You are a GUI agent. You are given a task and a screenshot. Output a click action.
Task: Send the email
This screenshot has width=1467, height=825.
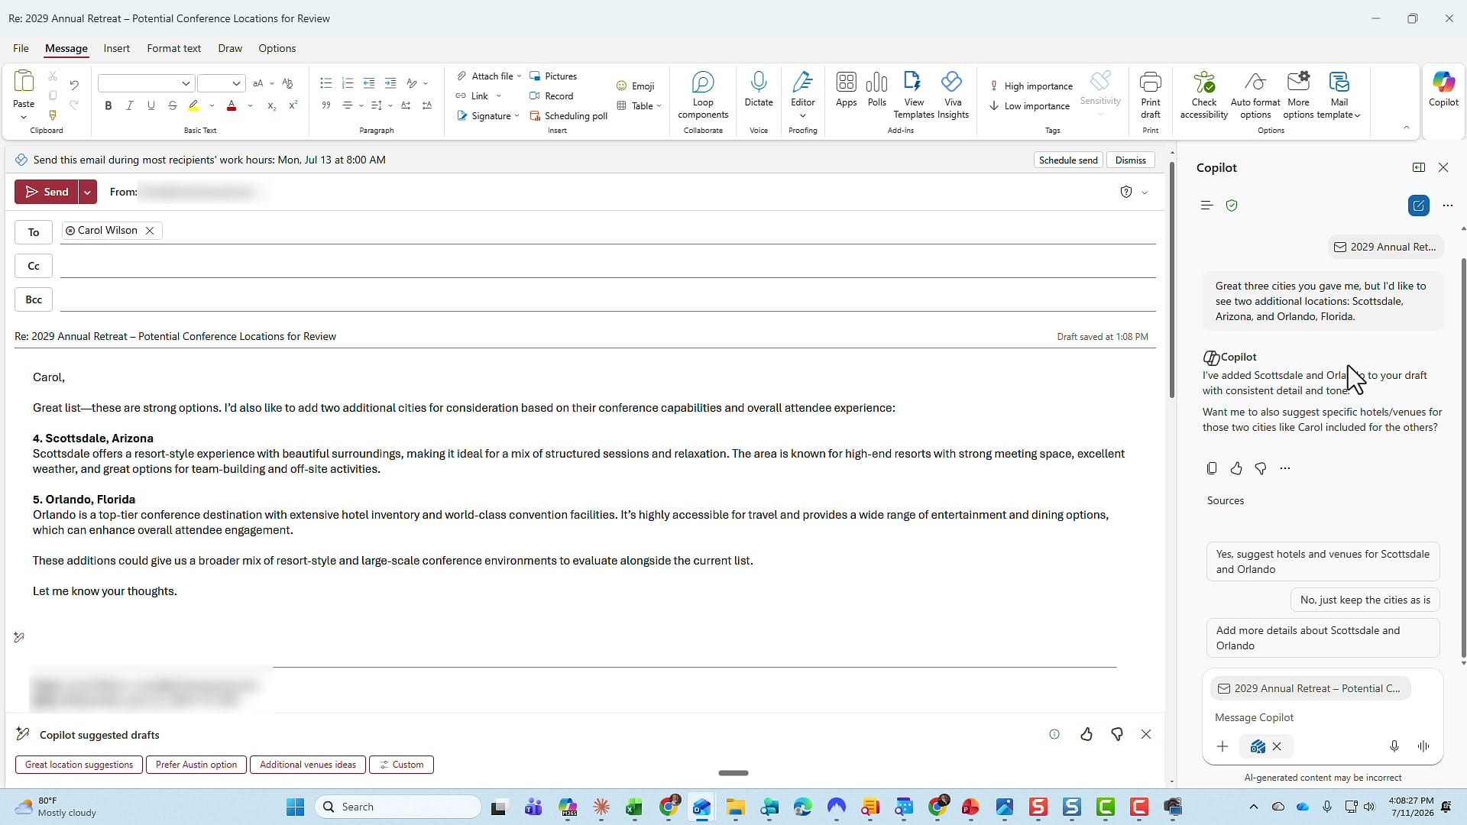tap(47, 192)
